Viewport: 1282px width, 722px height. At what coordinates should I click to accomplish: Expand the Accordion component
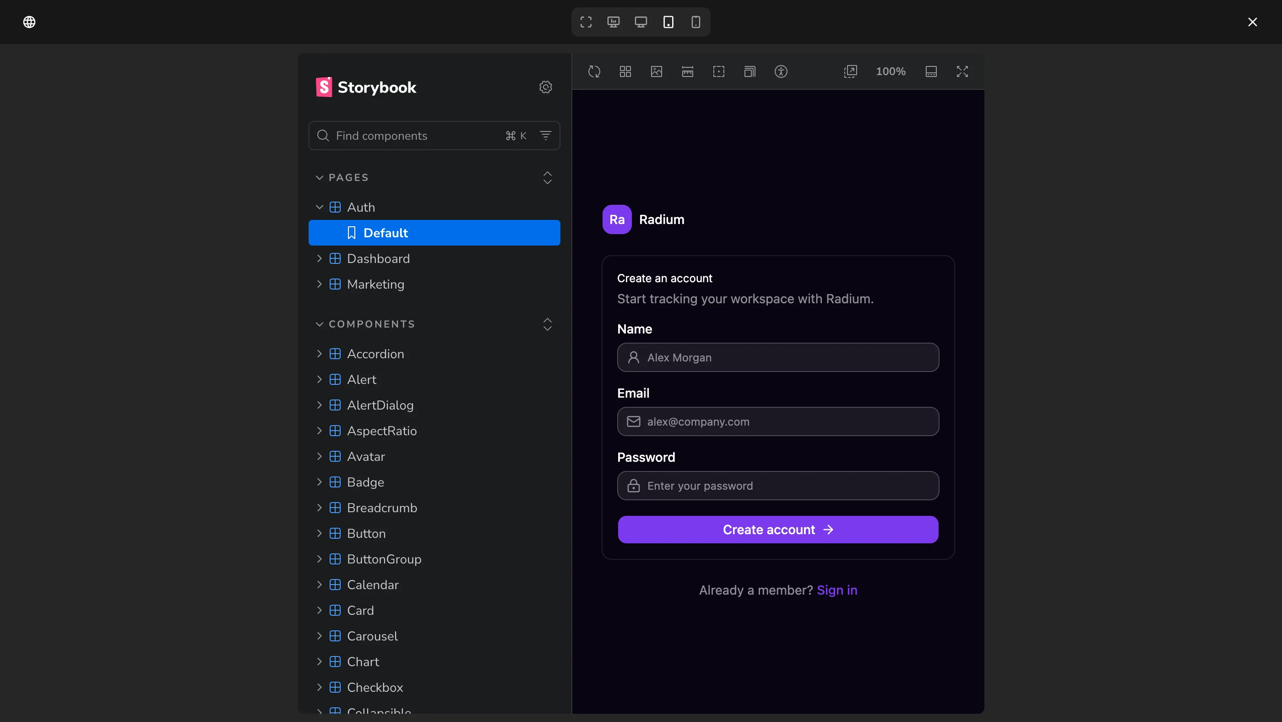pos(435,354)
